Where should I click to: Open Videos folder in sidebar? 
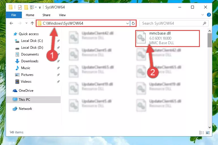click(26, 82)
